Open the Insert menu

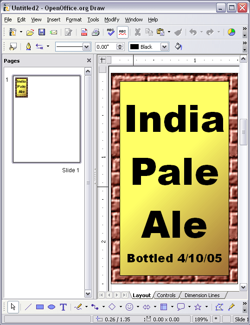pyautogui.click(x=54, y=19)
